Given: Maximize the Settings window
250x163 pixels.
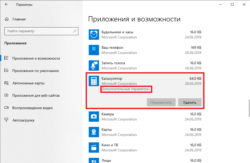Looking at the screenshot, I should tap(232, 4).
